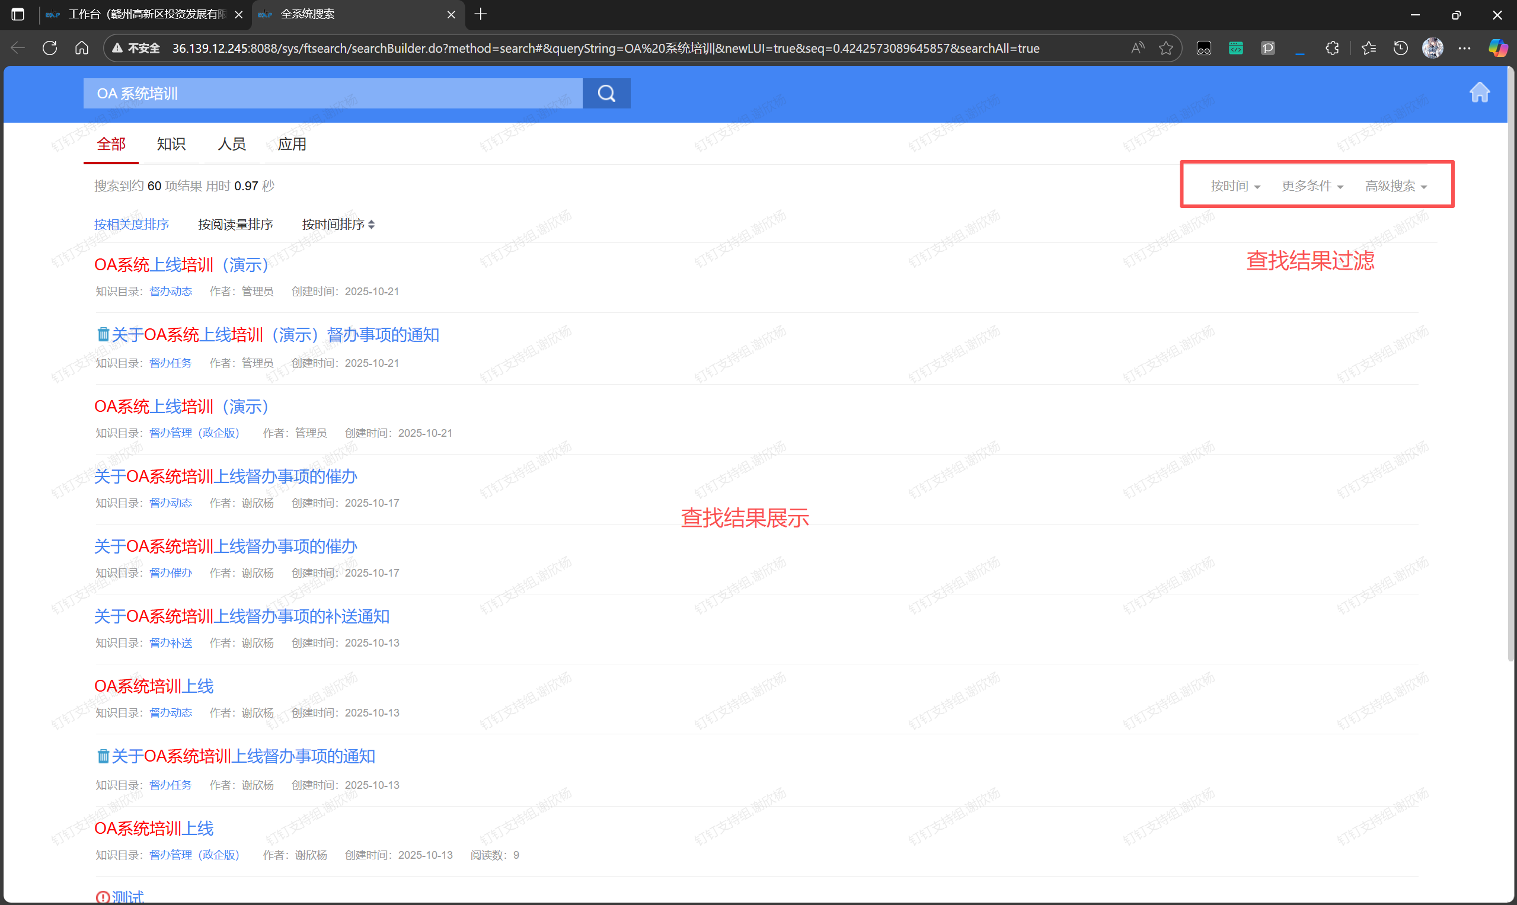Refresh the page with reload icon

click(x=50, y=48)
